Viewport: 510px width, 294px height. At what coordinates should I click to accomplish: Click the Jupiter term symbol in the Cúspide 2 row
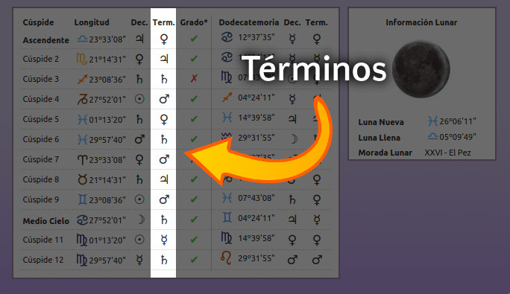[164, 59]
